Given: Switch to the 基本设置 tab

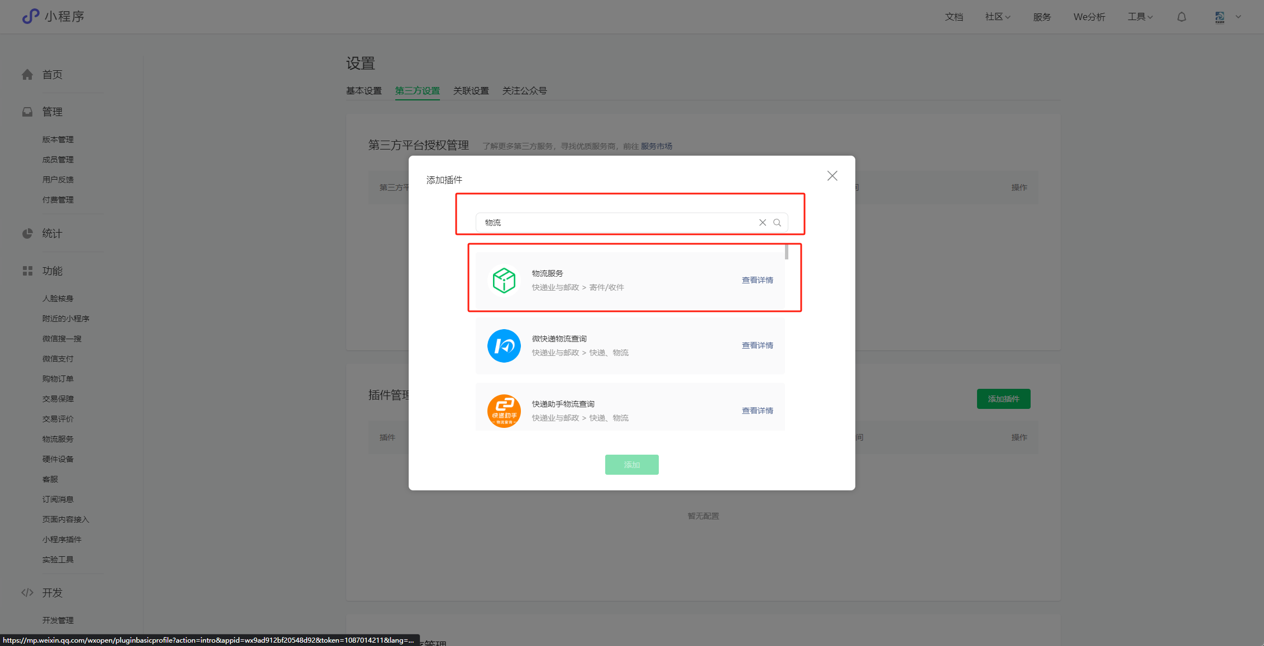Looking at the screenshot, I should [363, 91].
